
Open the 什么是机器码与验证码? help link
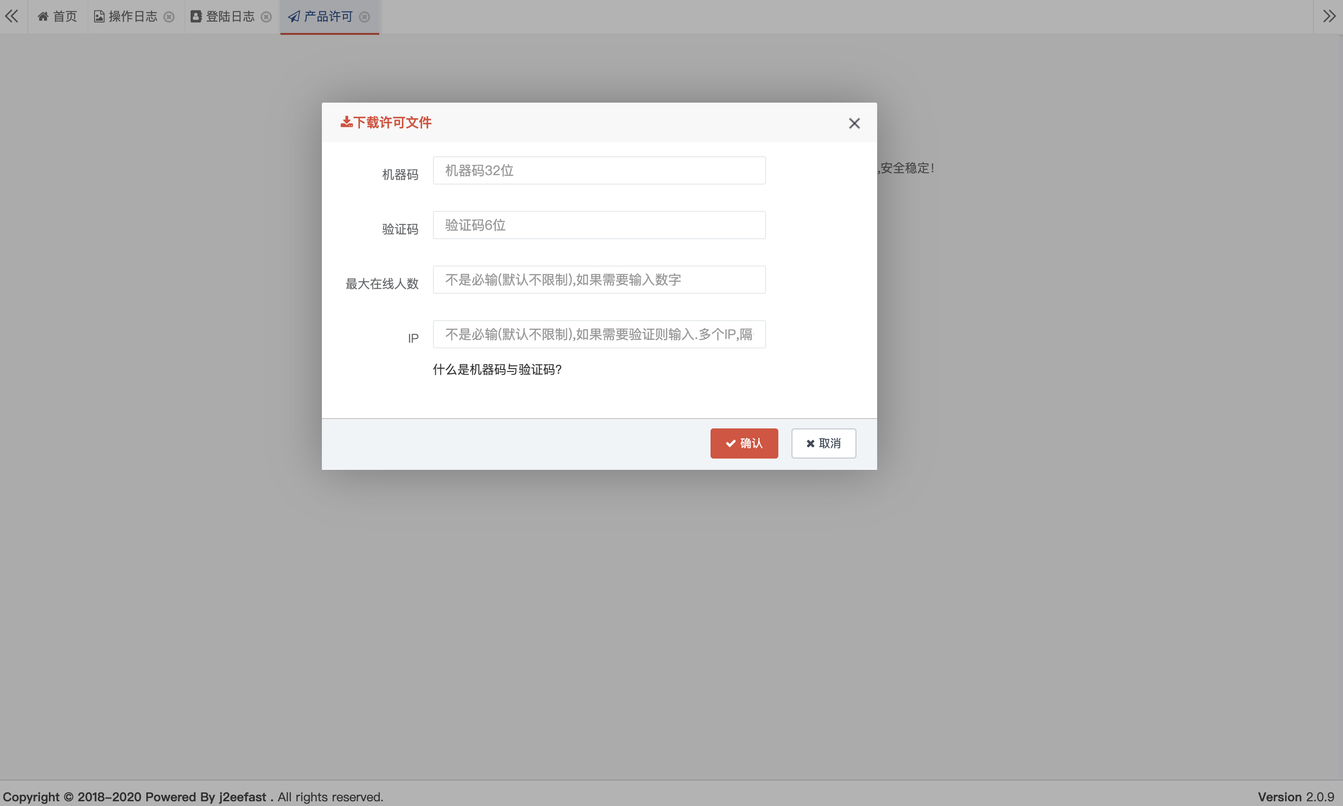coord(497,369)
